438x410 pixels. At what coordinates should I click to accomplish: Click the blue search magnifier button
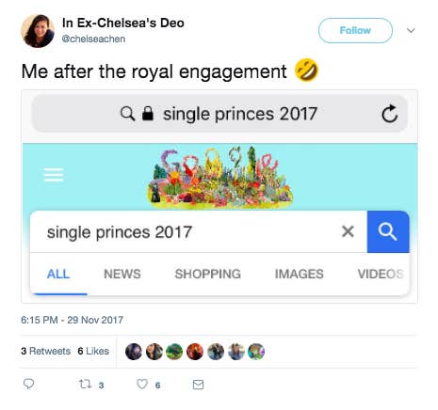tap(388, 231)
